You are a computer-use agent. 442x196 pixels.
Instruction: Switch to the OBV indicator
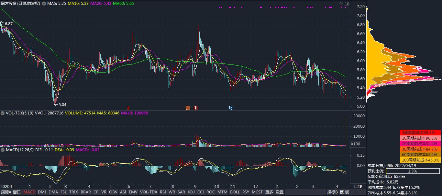113,192
